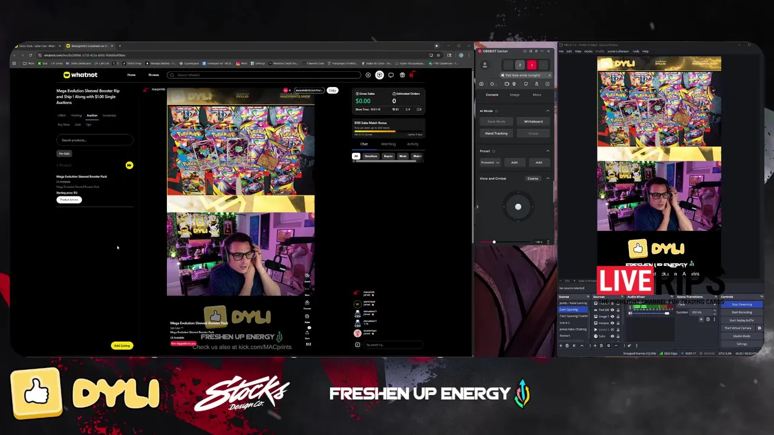Image resolution: width=774 pixels, height=435 pixels.
Task: Adjust the OBS Audio Mixer volume slider
Action: [650, 313]
